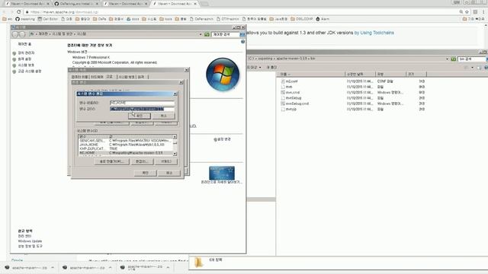Viewport: 488px width, 274px height.
Task: Click the help icon in the System window
Action: [x=242, y=42]
